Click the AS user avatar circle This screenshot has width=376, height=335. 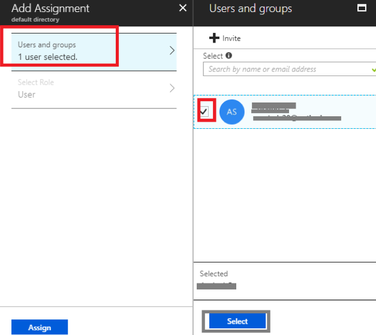coord(231,112)
